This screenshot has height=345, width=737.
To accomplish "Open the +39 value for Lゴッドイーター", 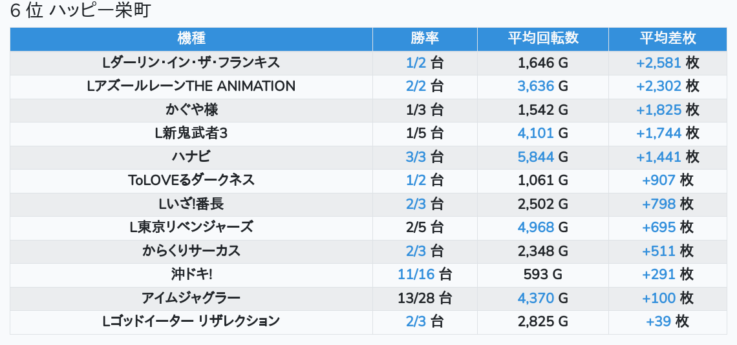I will [659, 322].
